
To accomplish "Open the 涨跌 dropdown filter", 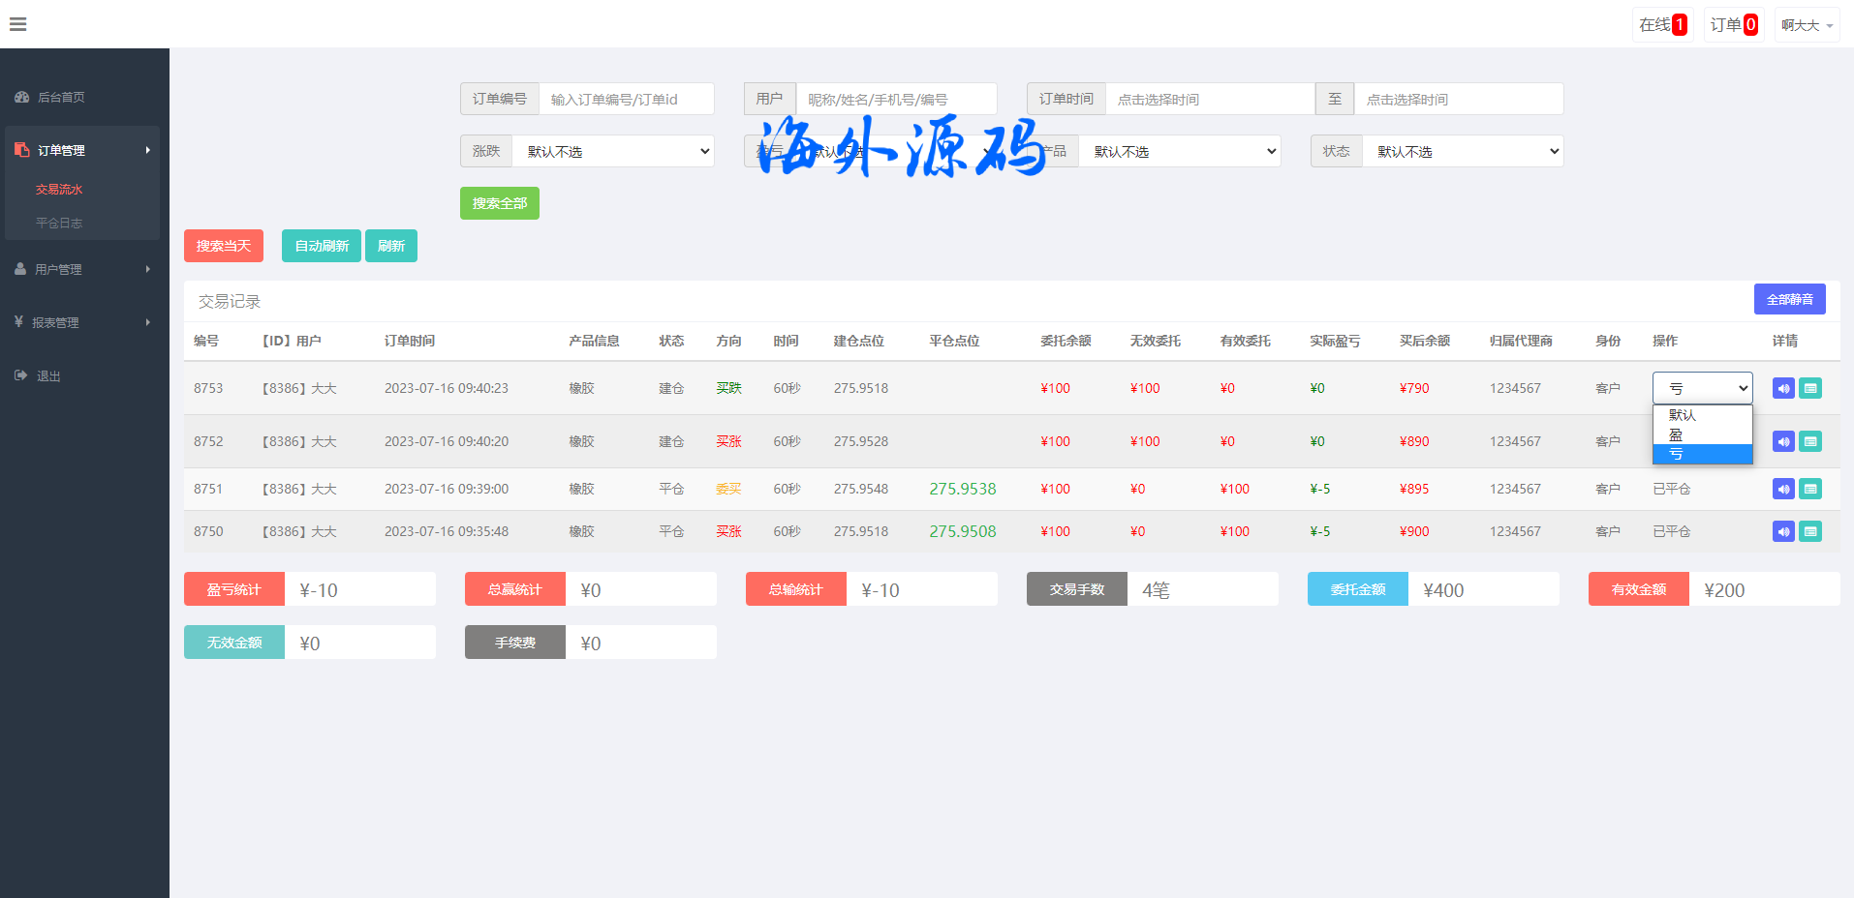I will point(612,151).
